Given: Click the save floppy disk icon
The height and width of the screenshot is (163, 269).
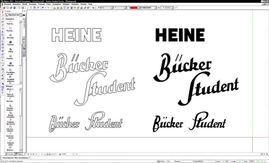Looking at the screenshot, I should 14,8.
